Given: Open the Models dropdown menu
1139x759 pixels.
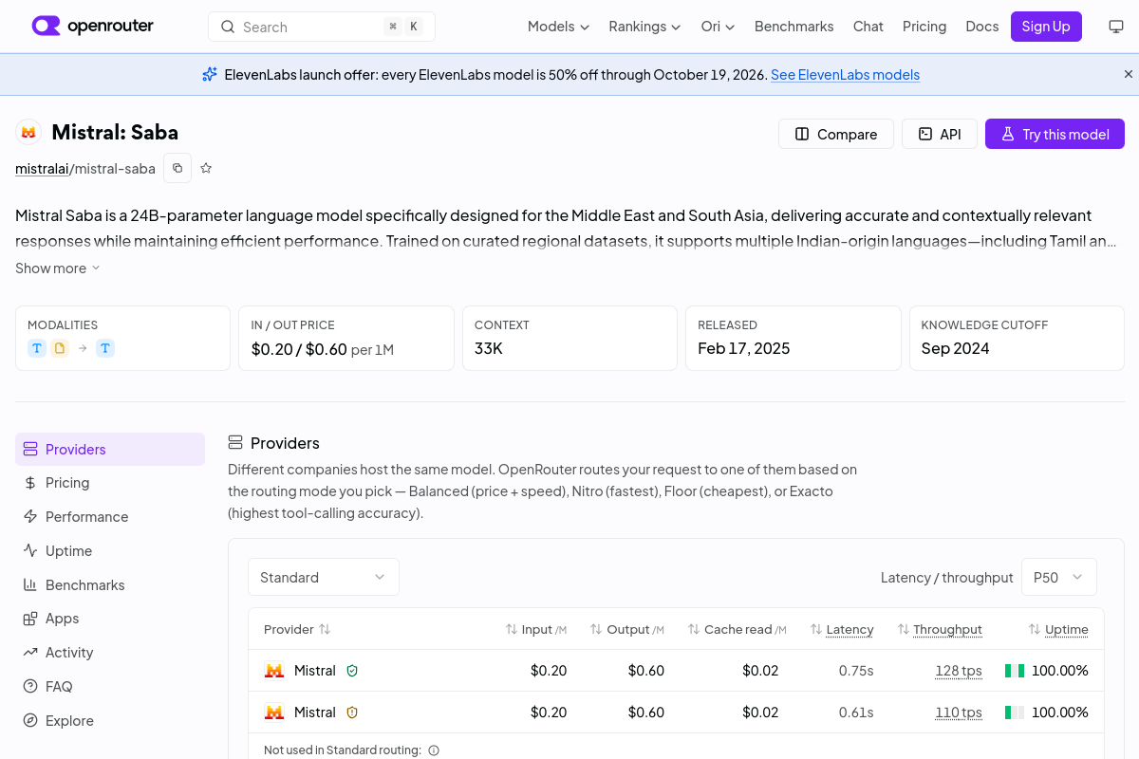Looking at the screenshot, I should point(558,27).
